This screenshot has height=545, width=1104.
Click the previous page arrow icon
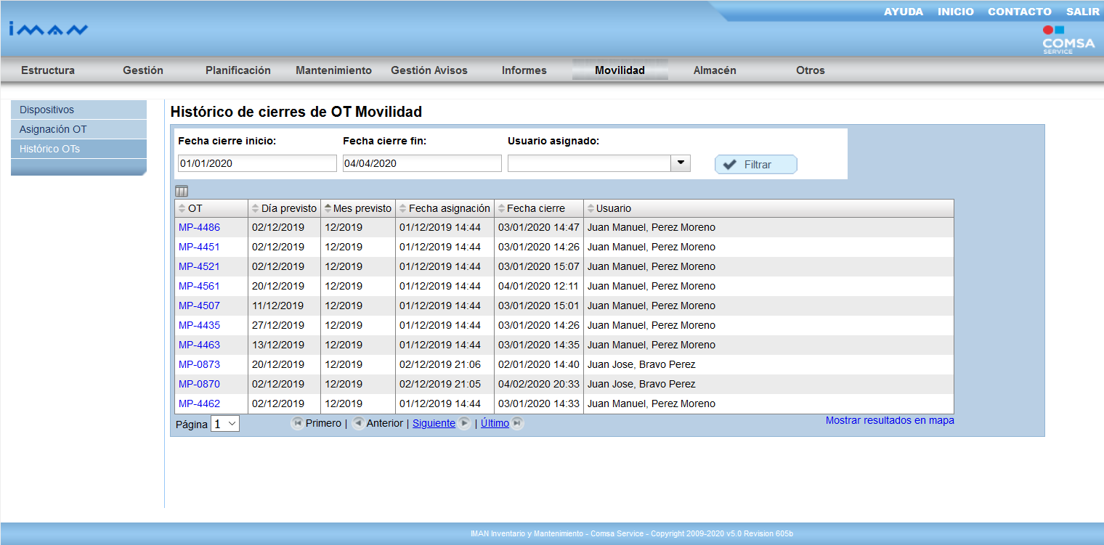pos(358,424)
